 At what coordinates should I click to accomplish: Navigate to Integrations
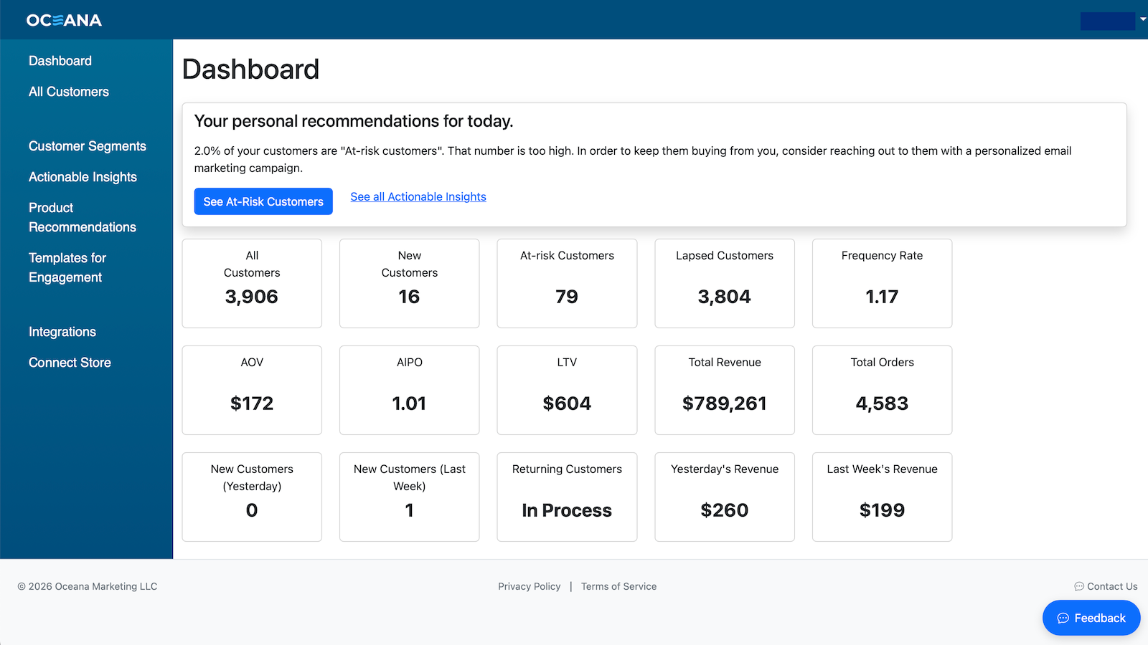point(62,332)
